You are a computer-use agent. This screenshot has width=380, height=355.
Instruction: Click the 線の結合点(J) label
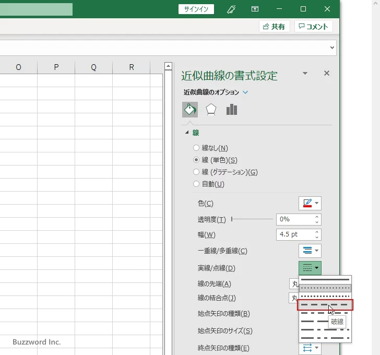[217, 298]
